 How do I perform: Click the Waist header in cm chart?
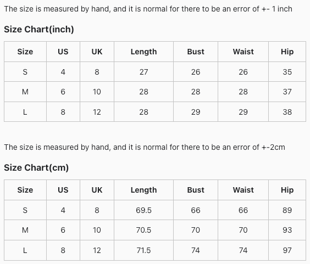pyautogui.click(x=243, y=190)
